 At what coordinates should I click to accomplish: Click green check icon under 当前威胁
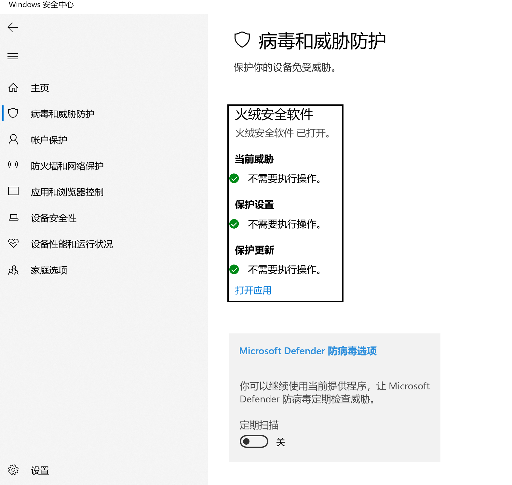click(234, 178)
